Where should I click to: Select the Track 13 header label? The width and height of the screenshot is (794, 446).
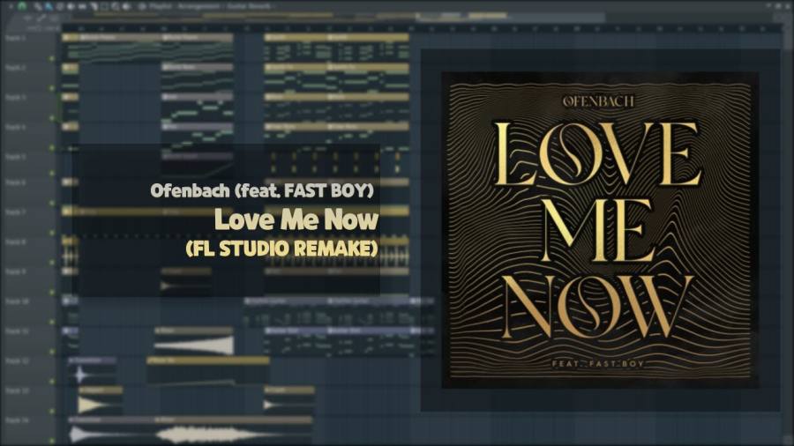point(17,390)
